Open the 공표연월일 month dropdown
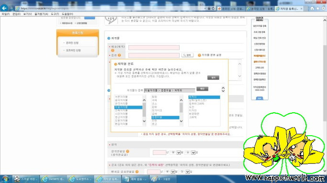Viewport: 327px width, 183px height. 173,172
